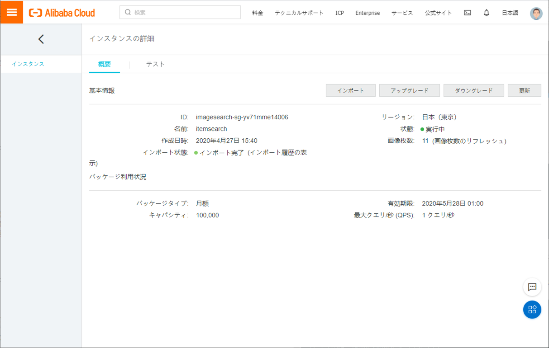
Task: Open the notifications bell
Action: click(487, 13)
